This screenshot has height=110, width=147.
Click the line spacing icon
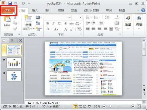point(107,17)
